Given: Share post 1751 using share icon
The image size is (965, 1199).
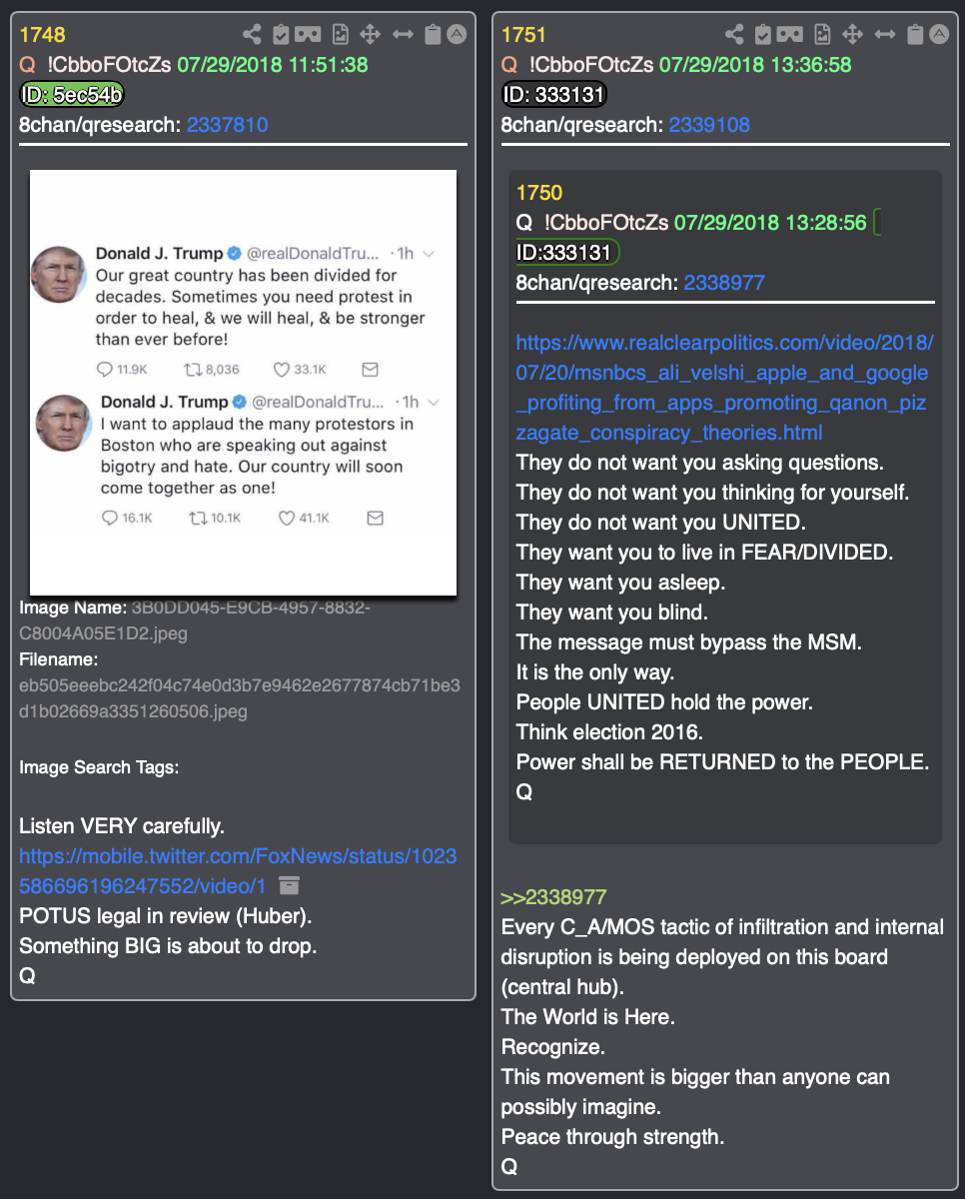Looking at the screenshot, I should [x=734, y=35].
